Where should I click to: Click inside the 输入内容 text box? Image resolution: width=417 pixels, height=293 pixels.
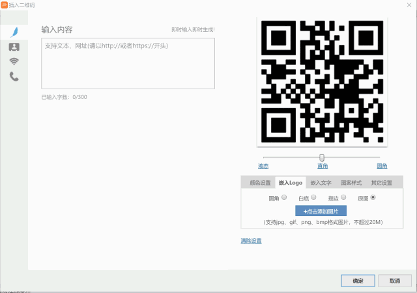click(128, 63)
